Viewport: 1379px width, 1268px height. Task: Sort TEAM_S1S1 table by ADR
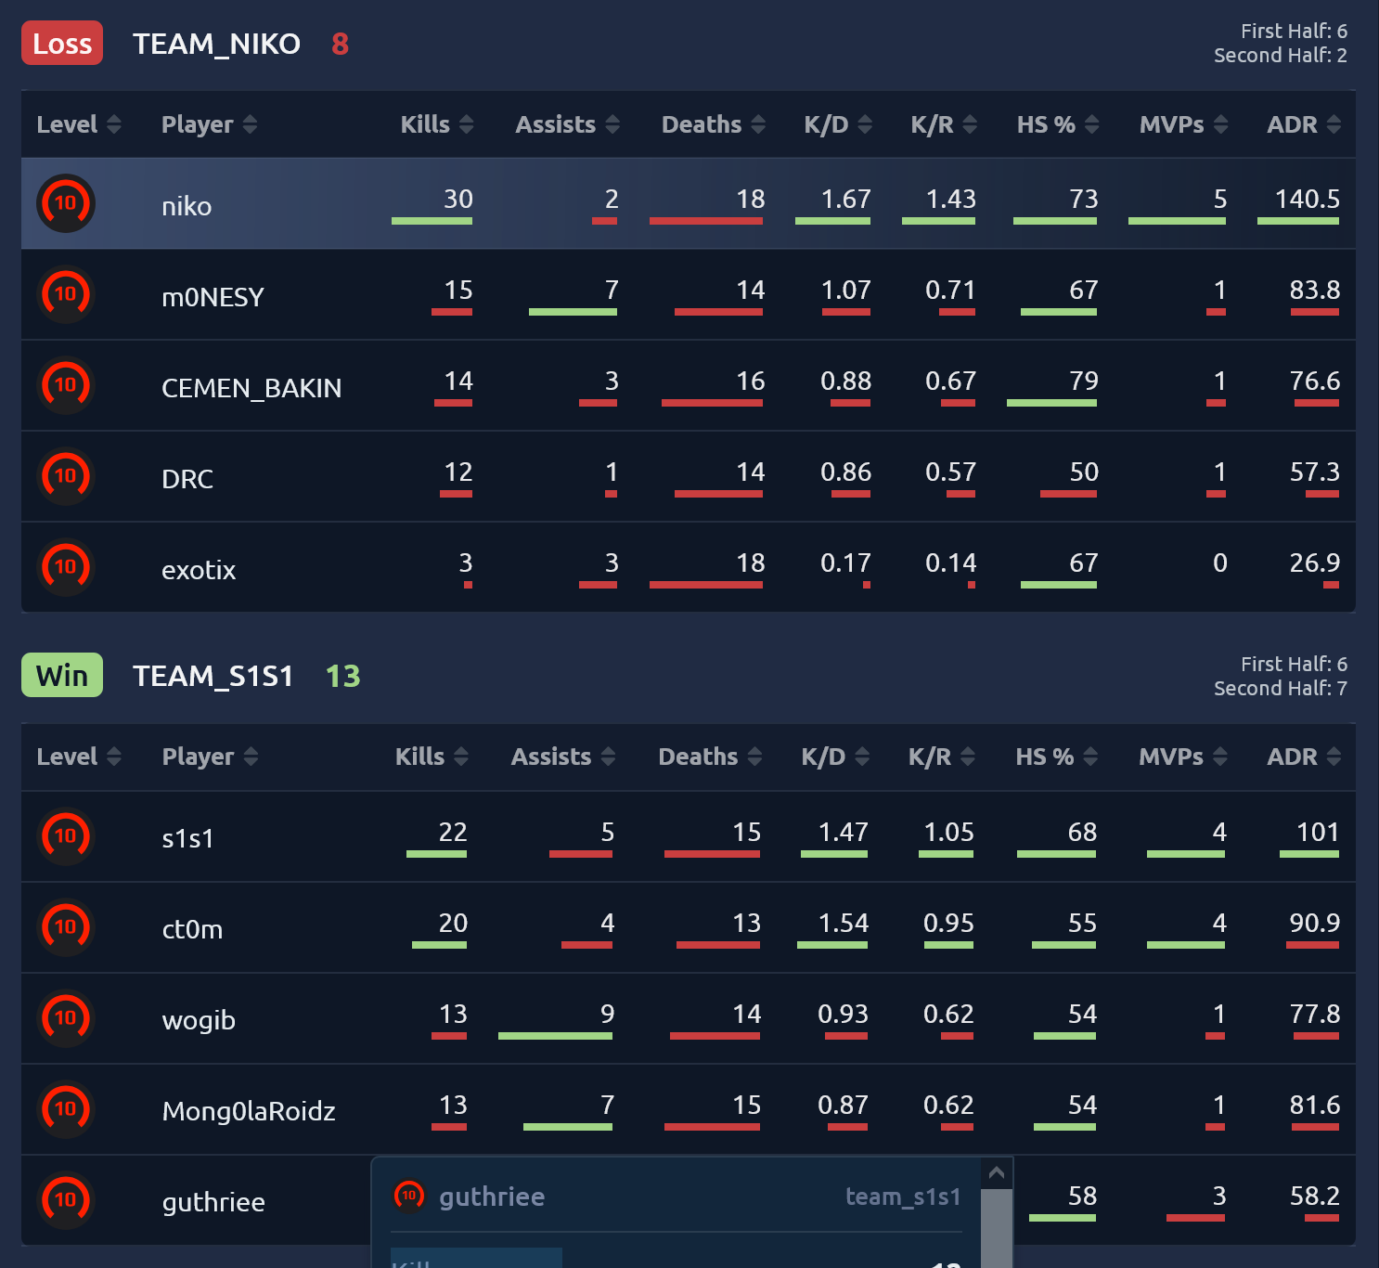pyautogui.click(x=1304, y=757)
